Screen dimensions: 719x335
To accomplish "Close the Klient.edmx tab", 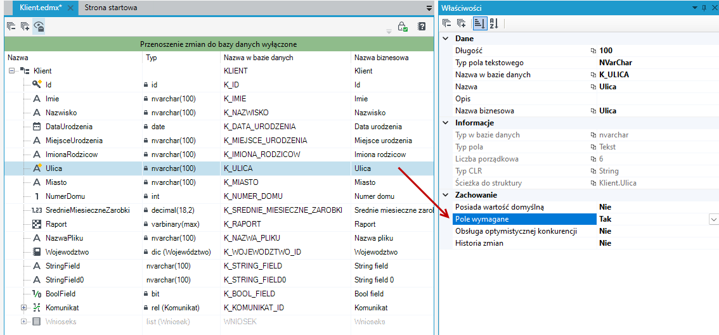I will click(x=70, y=8).
